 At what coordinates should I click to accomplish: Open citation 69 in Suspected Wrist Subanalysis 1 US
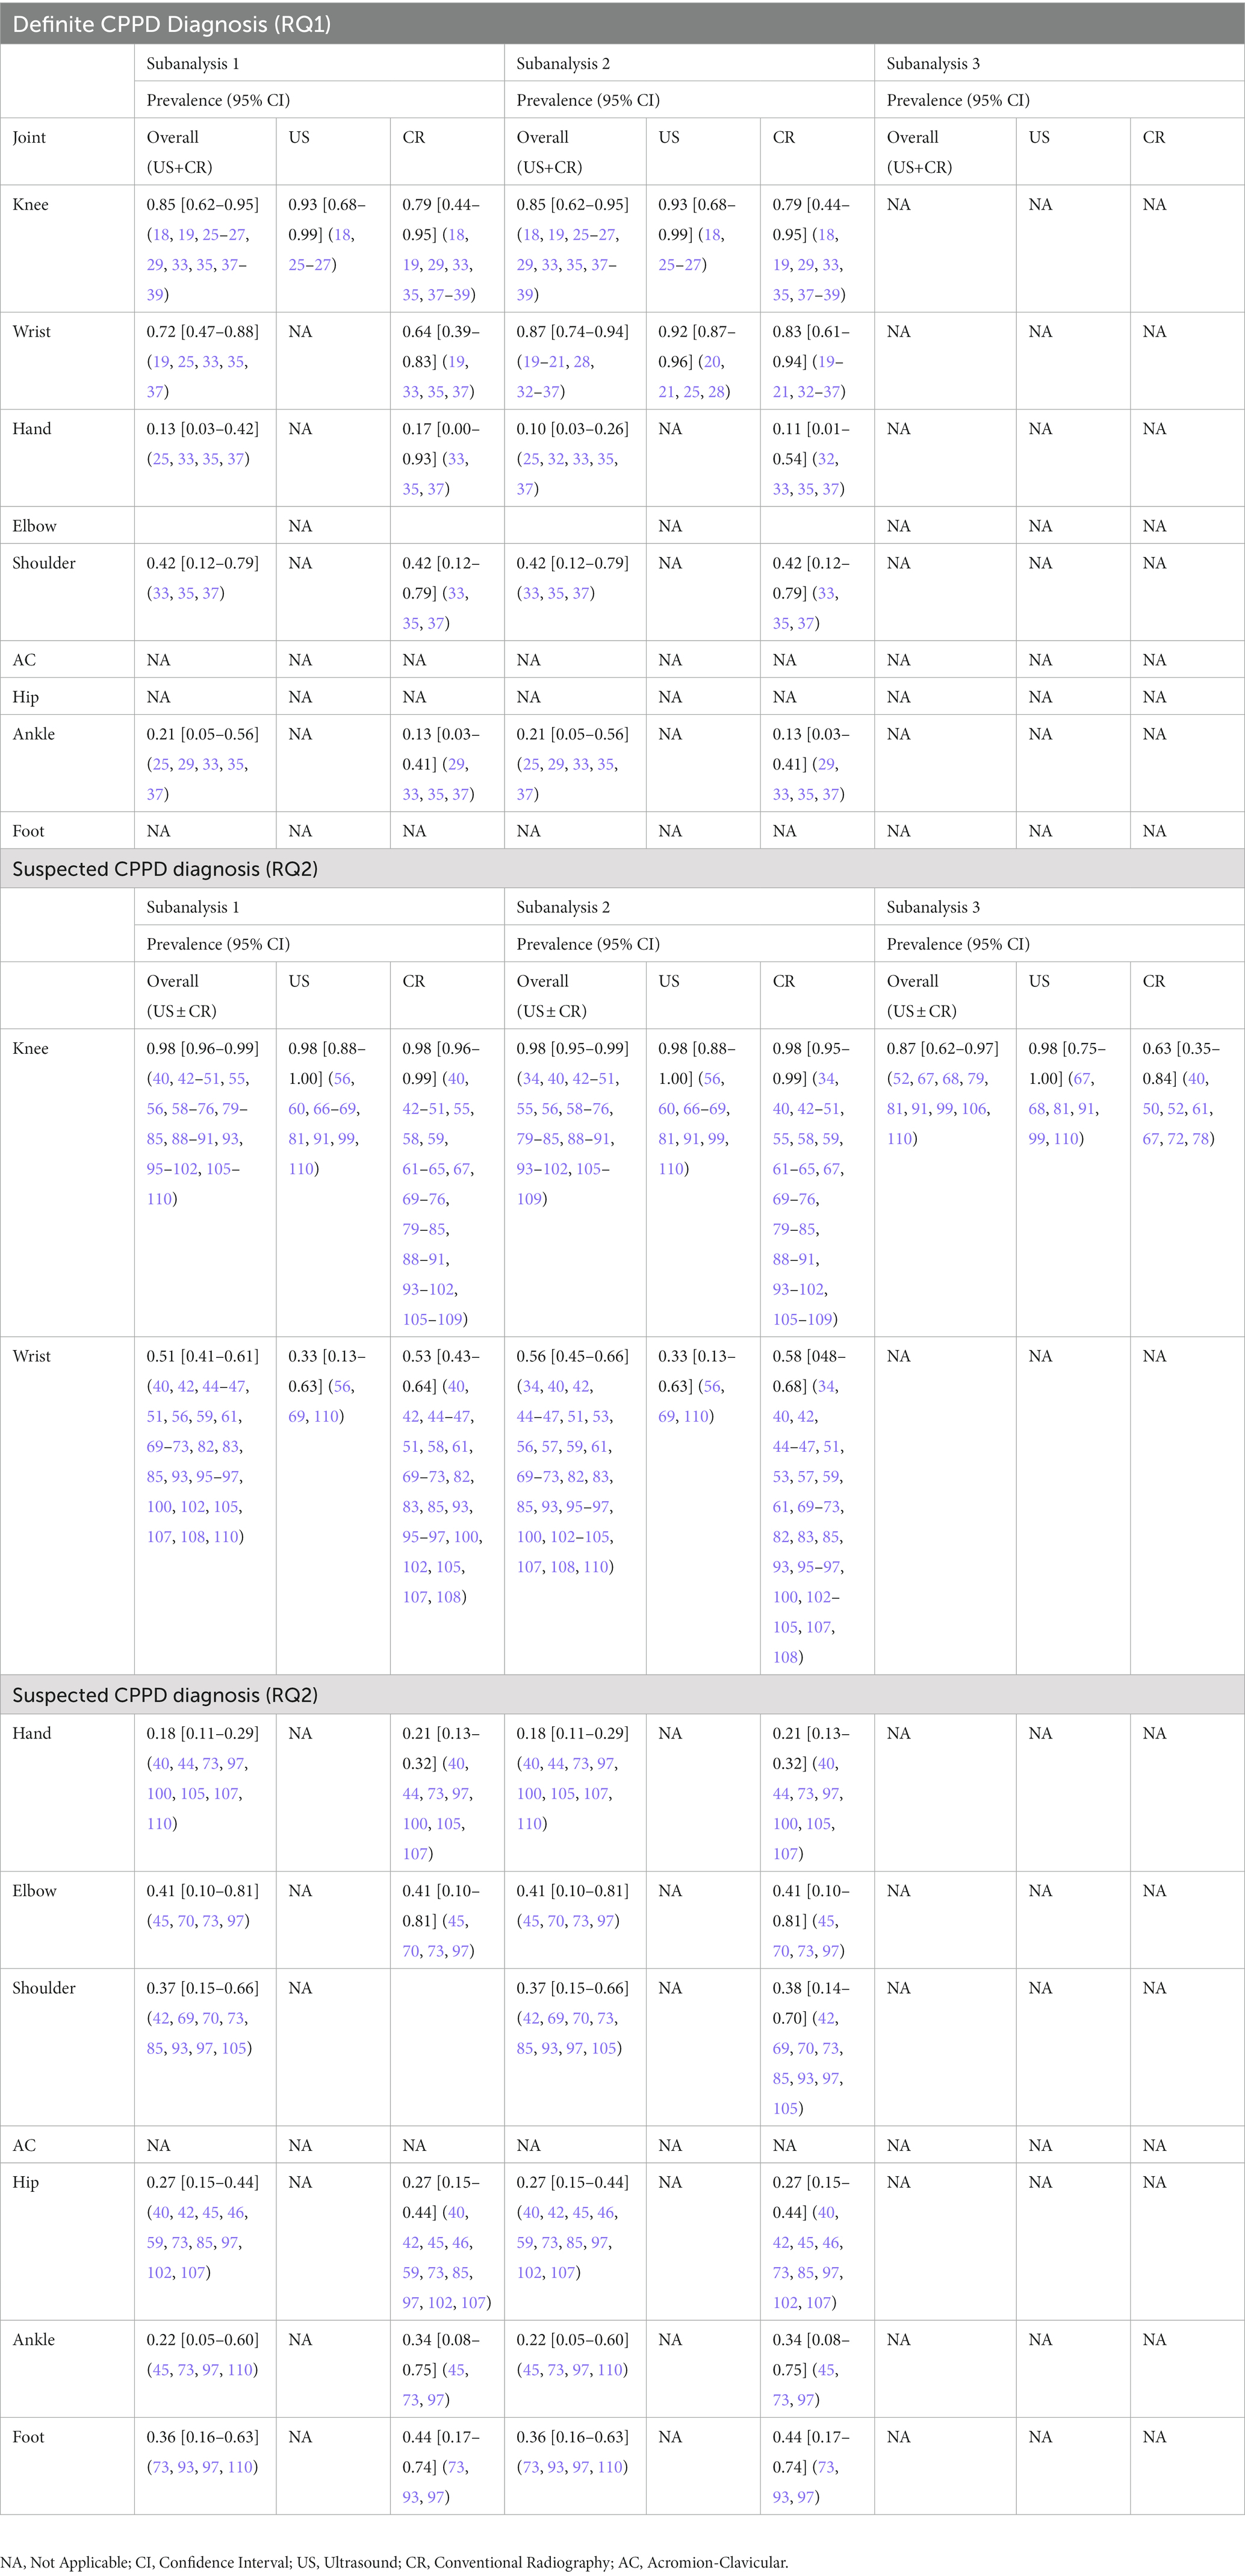297,1416
